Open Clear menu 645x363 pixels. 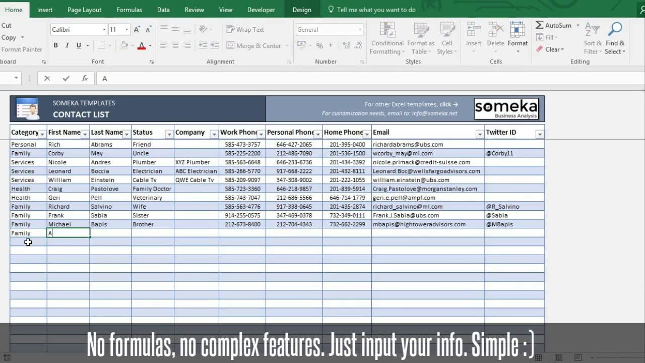tap(550, 49)
